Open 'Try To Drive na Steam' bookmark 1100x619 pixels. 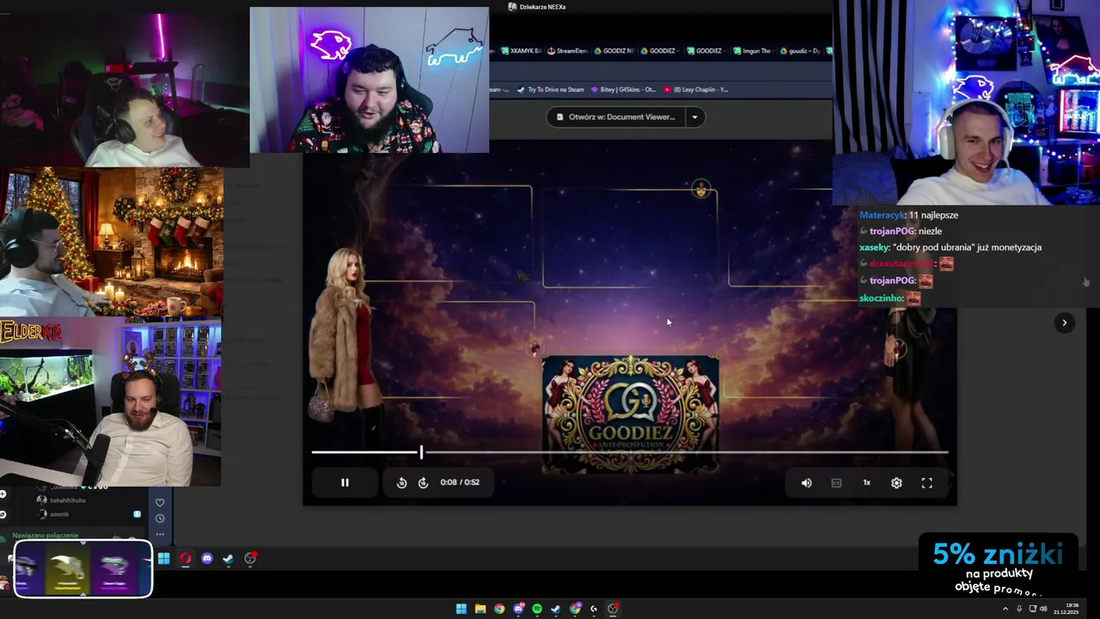[550, 89]
